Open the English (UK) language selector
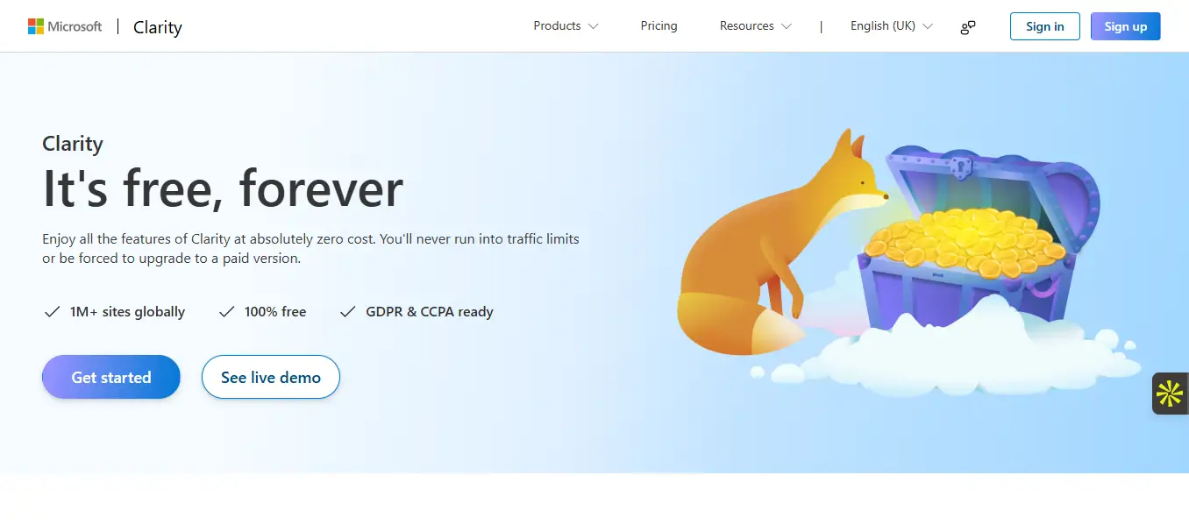Viewport: 1189px width, 532px height. [x=891, y=26]
